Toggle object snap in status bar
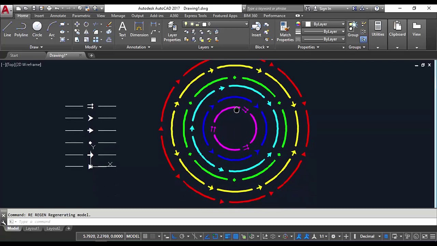This screenshot has height=246, width=437. pos(215,236)
